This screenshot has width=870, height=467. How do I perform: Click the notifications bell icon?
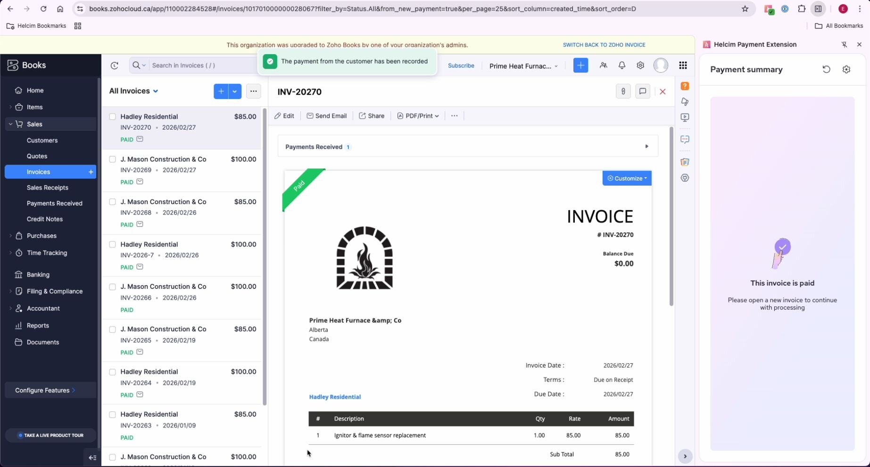[621, 66]
